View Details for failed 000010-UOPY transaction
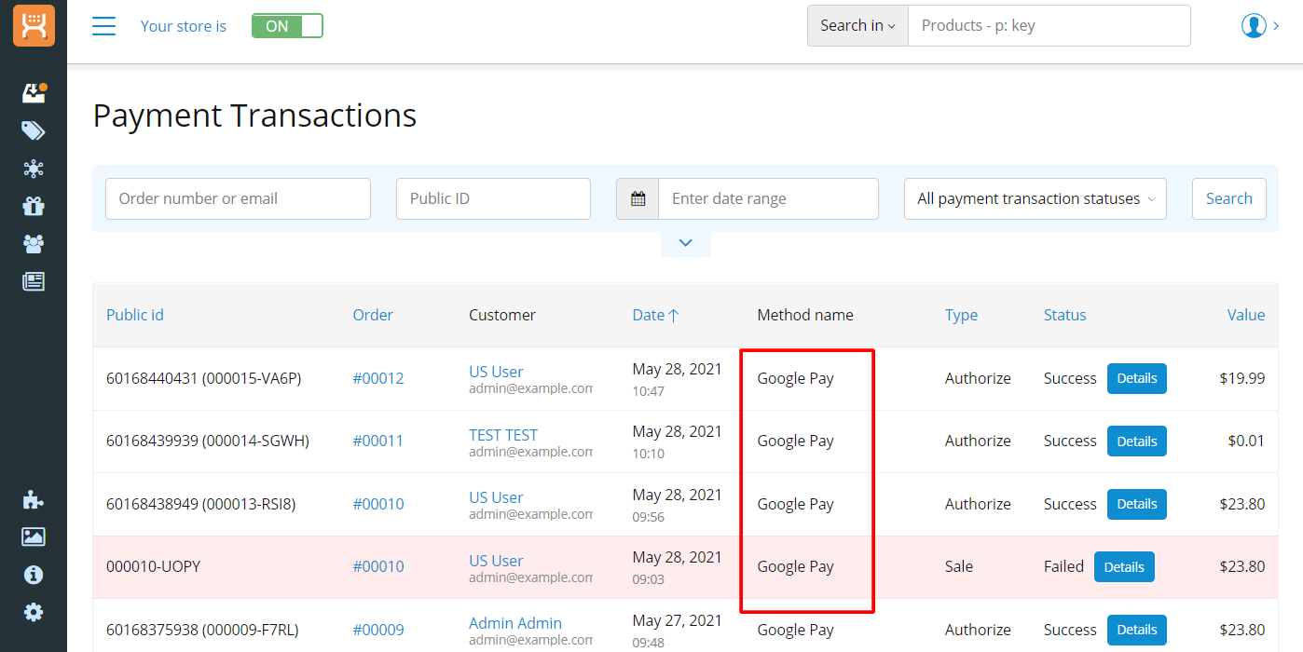 1124,566
